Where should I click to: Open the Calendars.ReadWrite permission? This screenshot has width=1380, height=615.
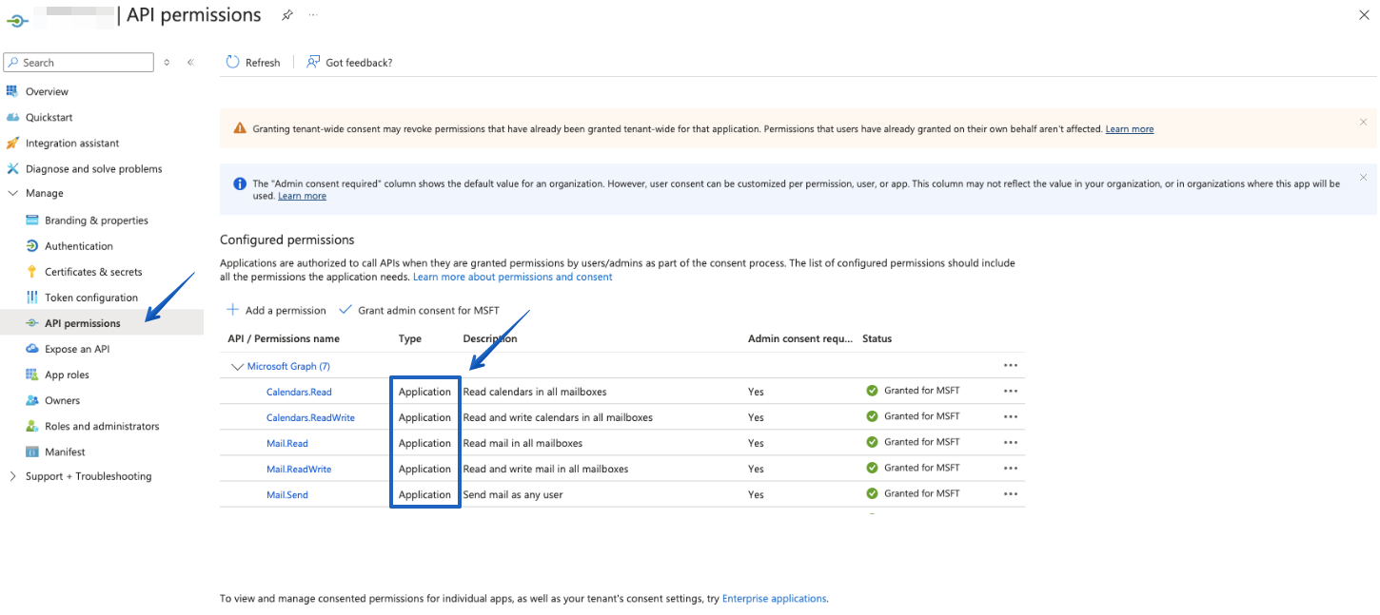310,417
